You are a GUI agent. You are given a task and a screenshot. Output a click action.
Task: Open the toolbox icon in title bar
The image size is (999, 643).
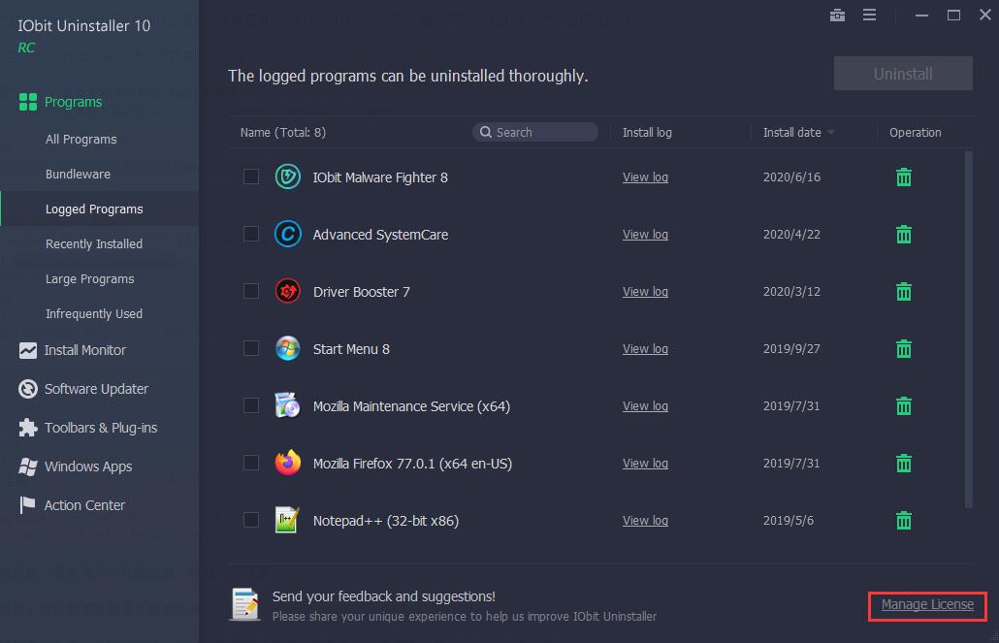click(x=837, y=15)
